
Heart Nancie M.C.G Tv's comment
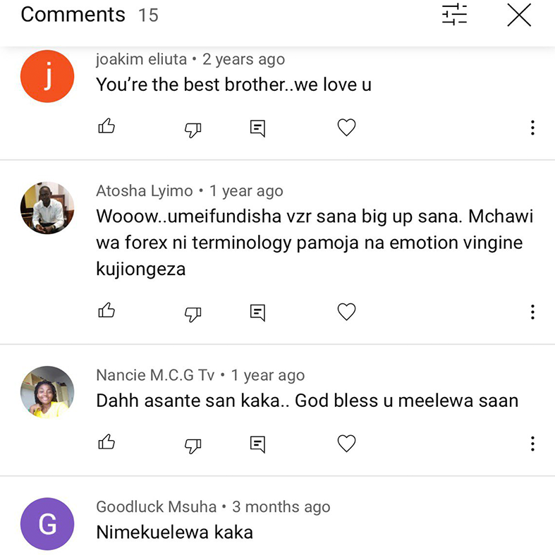coord(346,444)
